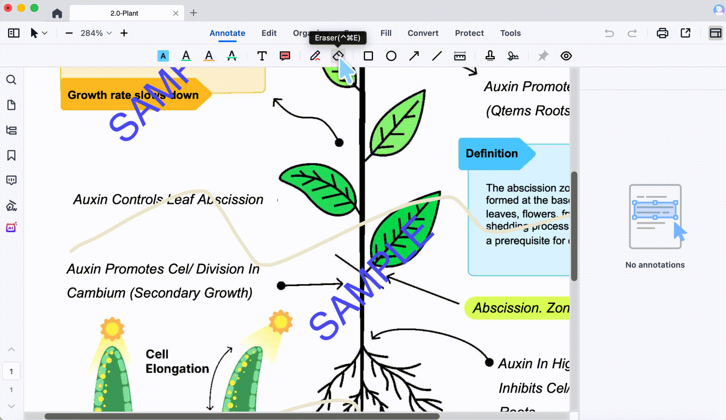Select the sticky note comment tool
This screenshot has width=726, height=420.
click(285, 56)
